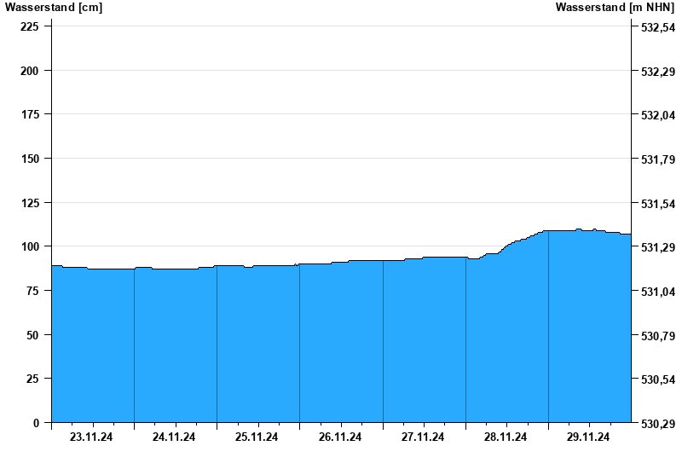Select the left axis title 'Wasserstand [cm]'

tap(54, 7)
